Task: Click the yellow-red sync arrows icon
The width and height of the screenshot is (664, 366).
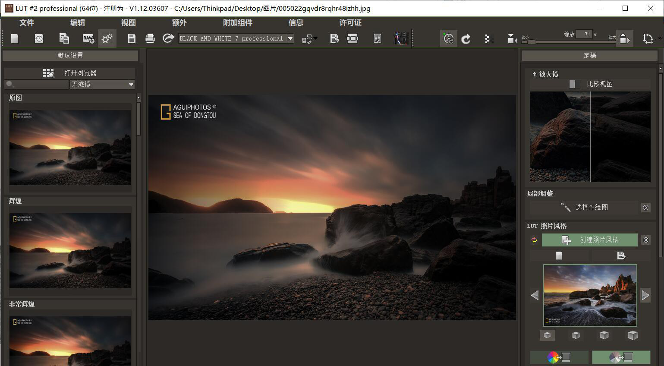Action: point(534,240)
